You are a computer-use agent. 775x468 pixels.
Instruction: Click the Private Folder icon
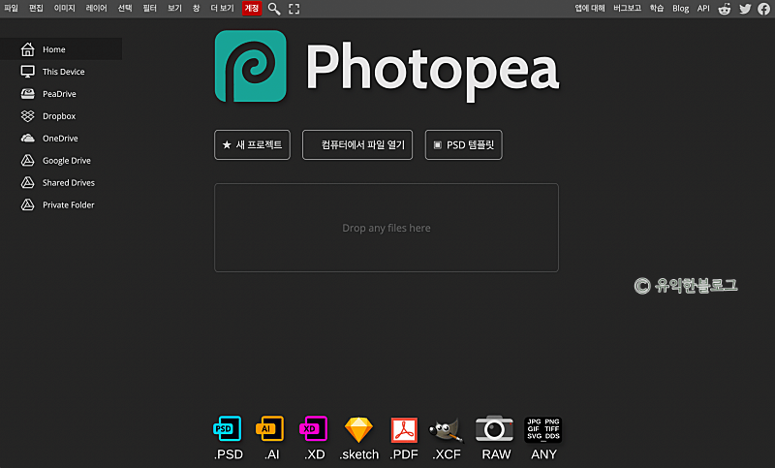click(x=28, y=205)
